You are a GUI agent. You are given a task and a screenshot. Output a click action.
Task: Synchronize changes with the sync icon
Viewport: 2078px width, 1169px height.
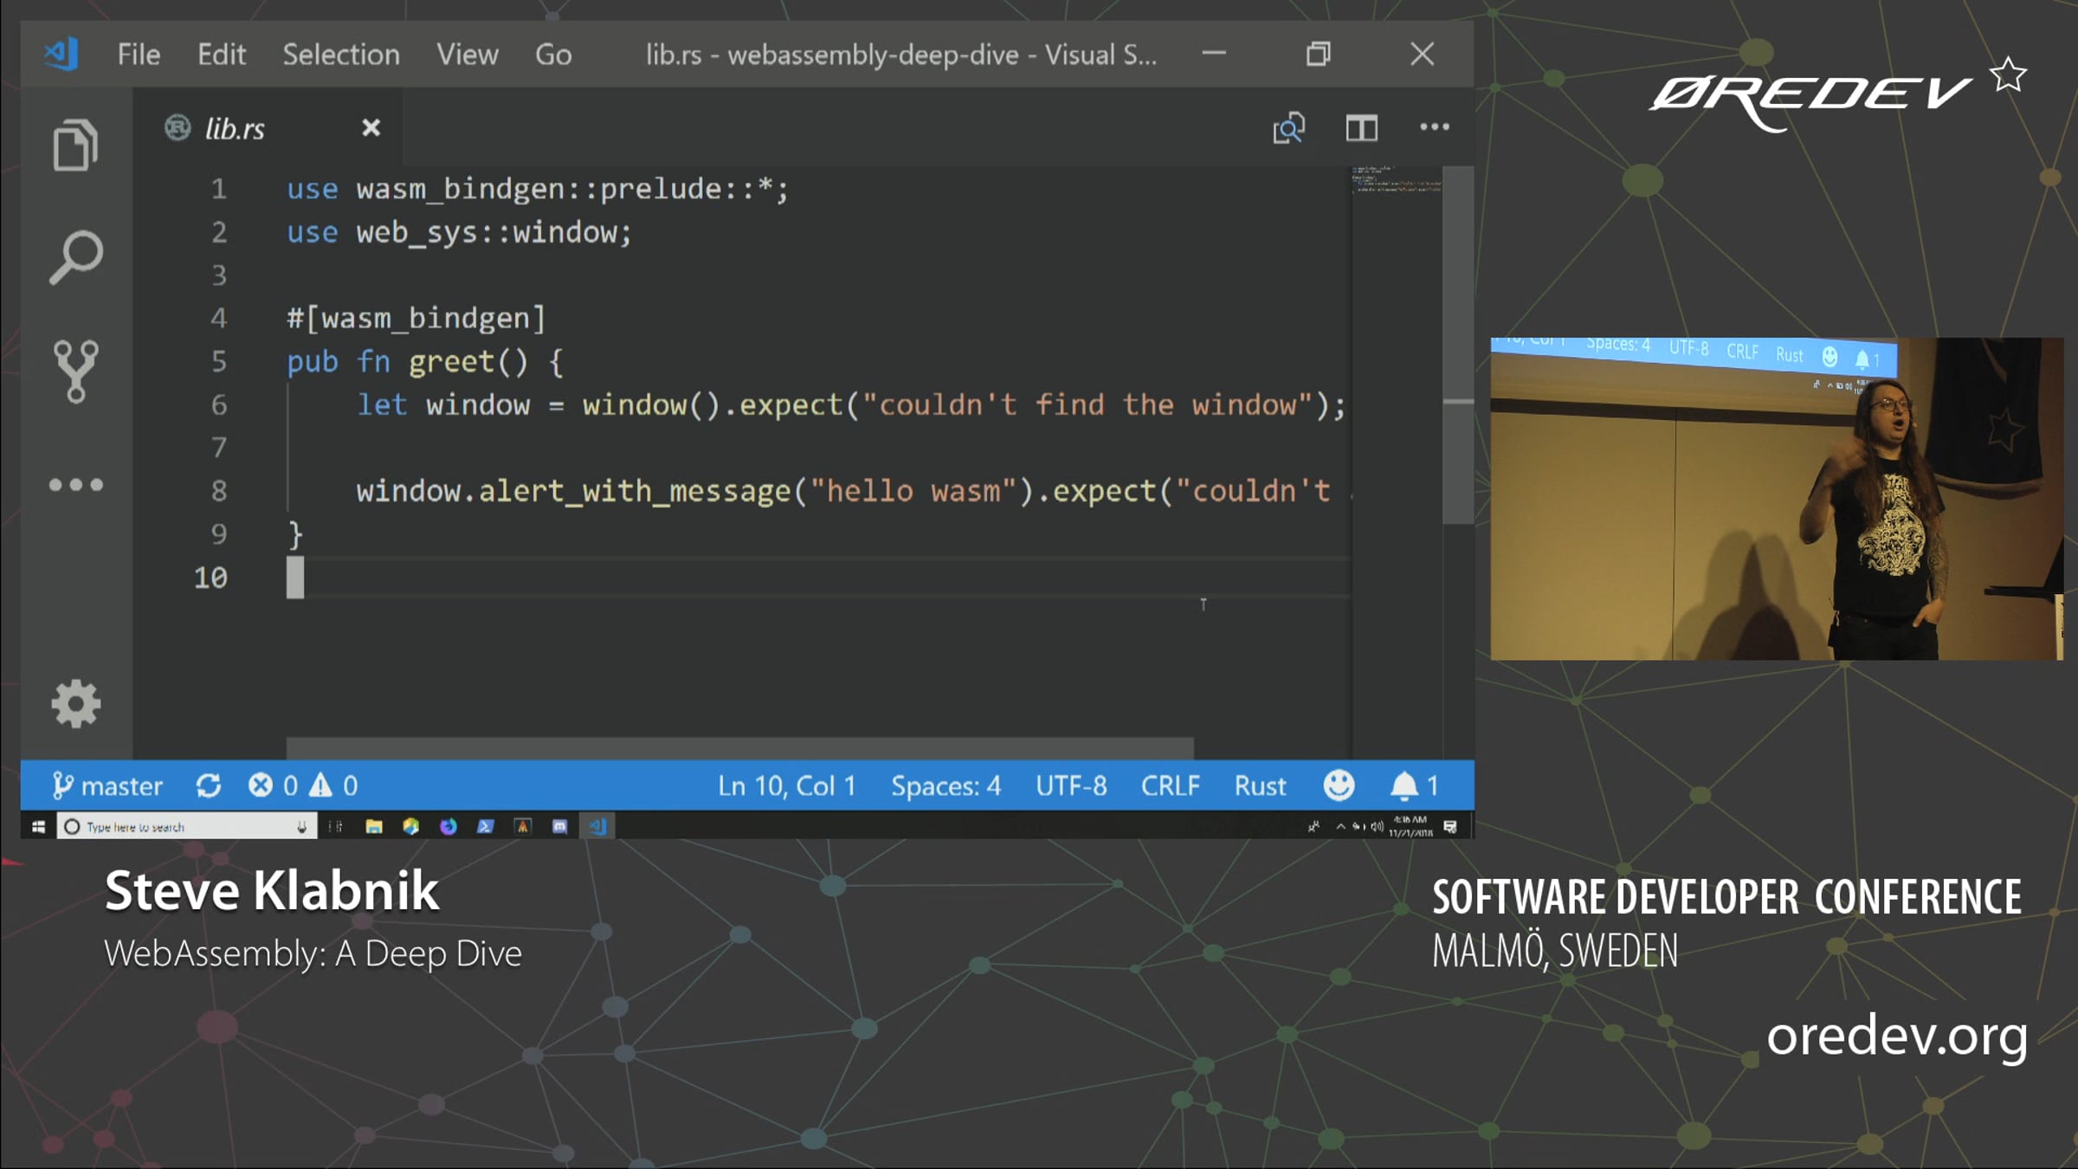[209, 785]
